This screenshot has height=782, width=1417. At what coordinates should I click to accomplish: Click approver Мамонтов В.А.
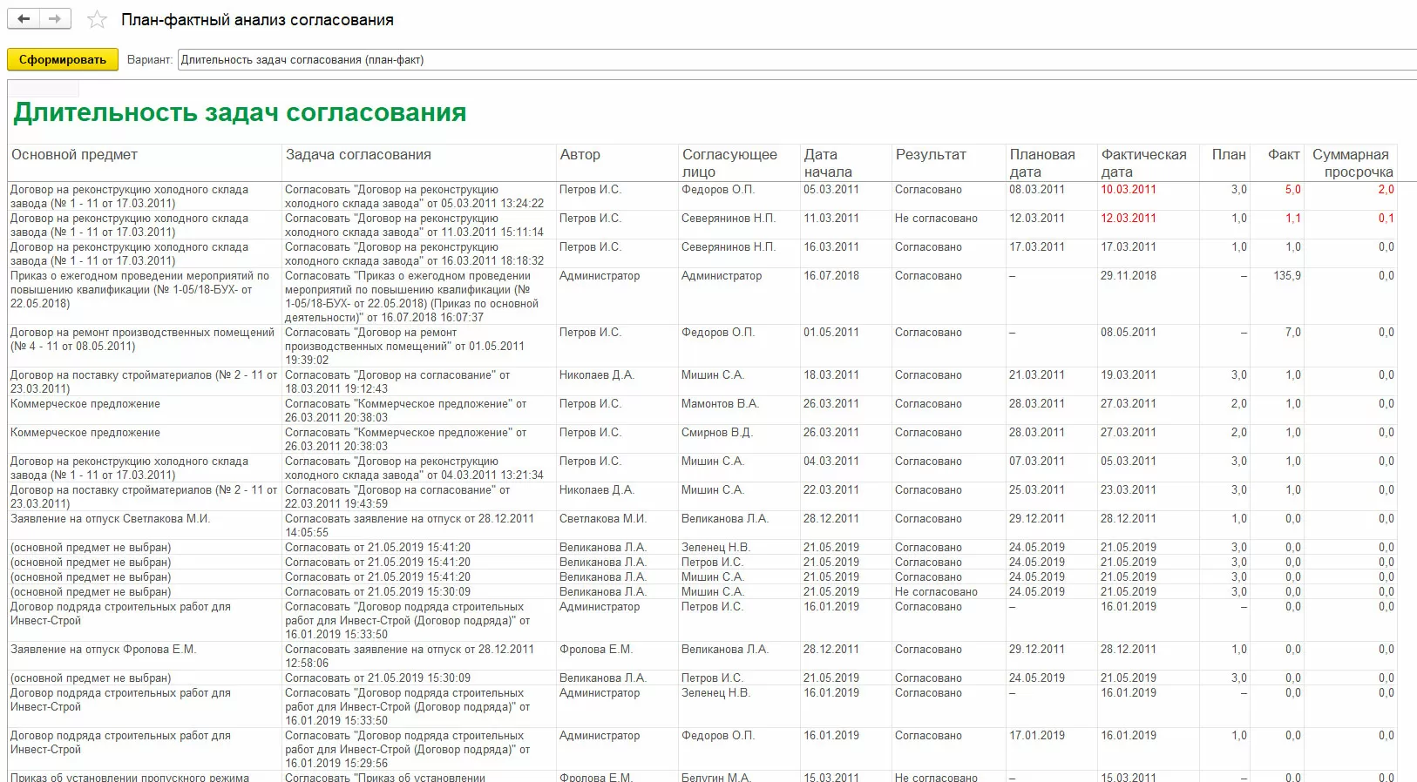click(x=720, y=404)
